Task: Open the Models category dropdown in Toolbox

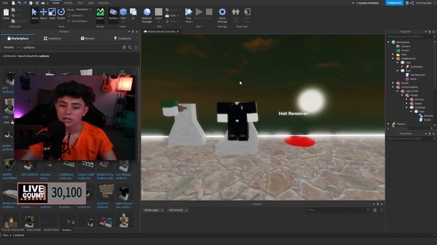Action: tap(12, 48)
